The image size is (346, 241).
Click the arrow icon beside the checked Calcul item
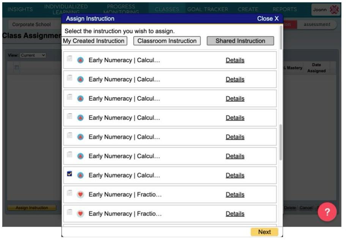coord(80,175)
